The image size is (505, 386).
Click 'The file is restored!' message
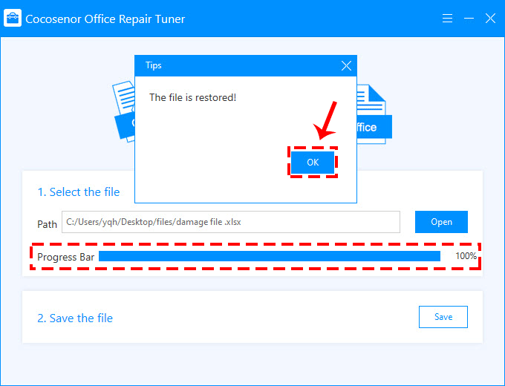pos(192,97)
